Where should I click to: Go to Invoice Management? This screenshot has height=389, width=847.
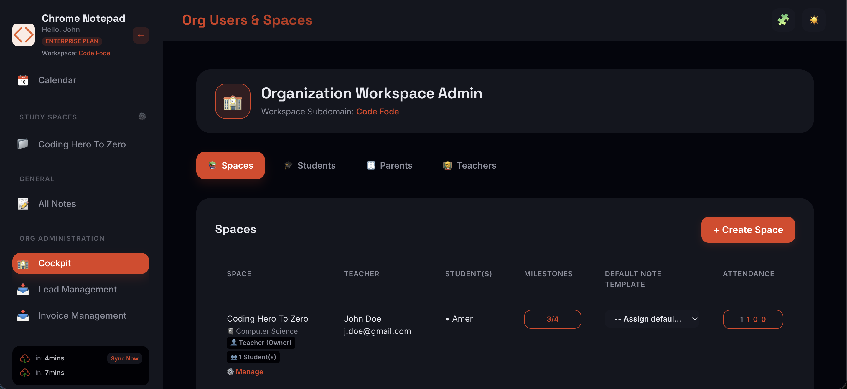[80, 315]
